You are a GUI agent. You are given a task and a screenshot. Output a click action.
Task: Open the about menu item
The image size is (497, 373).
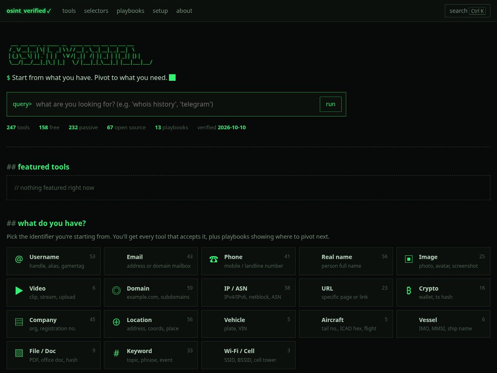tap(184, 11)
